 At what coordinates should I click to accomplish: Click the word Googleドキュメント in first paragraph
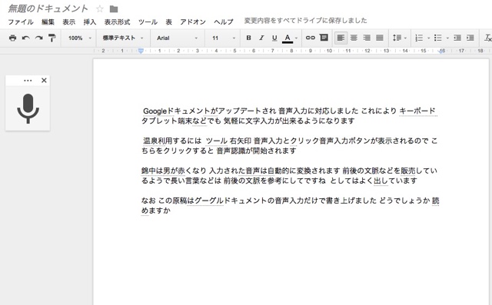click(x=176, y=111)
